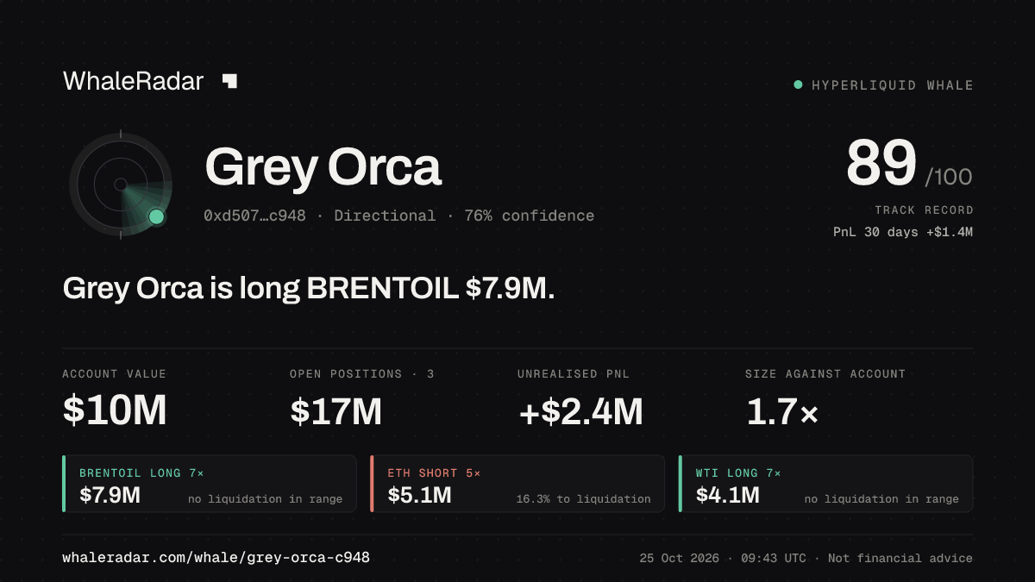Click the wallet address 0xd507…c948

[254, 216]
